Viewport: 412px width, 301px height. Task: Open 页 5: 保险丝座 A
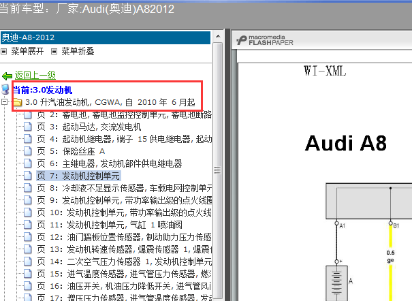pos(71,151)
